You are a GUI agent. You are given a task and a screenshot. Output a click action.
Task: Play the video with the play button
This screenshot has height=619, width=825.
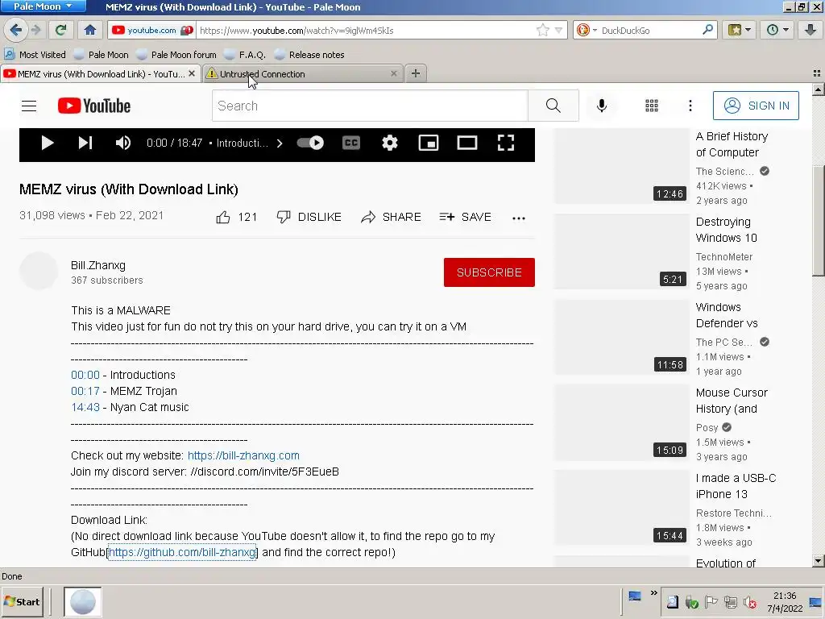tap(48, 143)
